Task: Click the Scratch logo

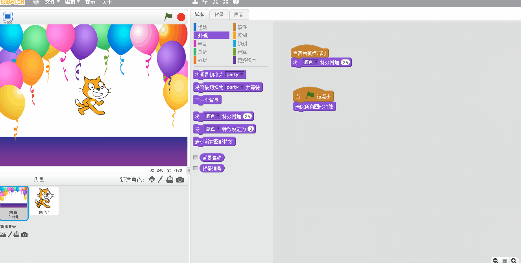Action: click(x=13, y=2)
